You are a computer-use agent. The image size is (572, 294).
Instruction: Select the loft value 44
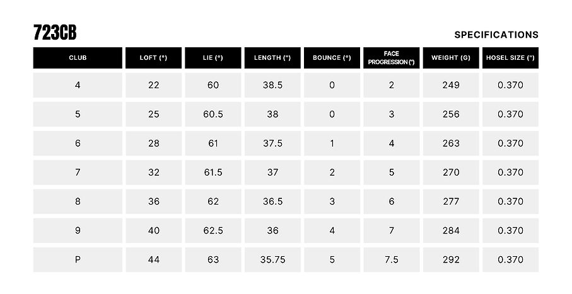tap(153, 260)
